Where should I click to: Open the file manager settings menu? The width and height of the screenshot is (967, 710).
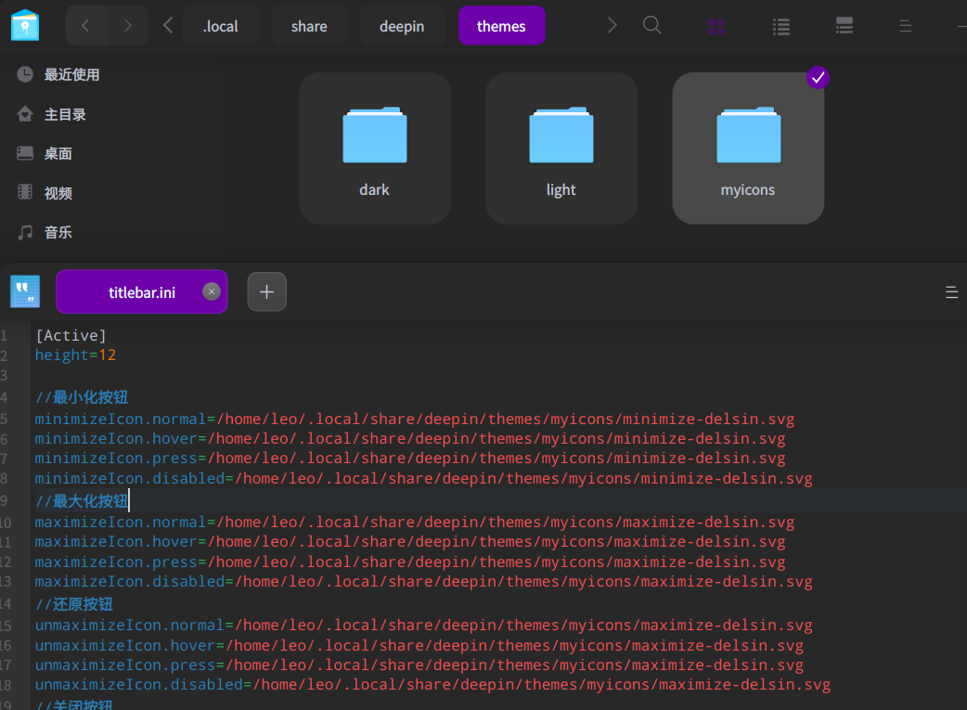pyautogui.click(x=905, y=27)
